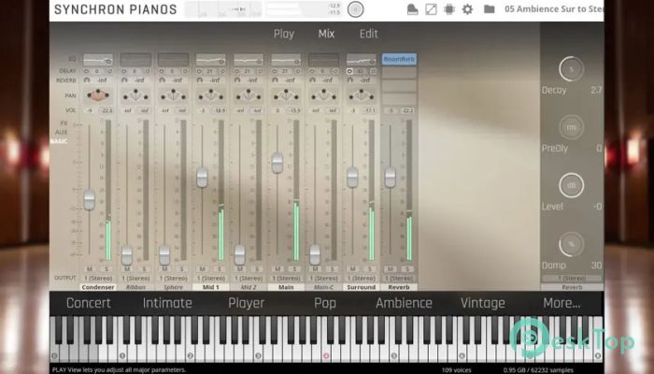Viewport: 654px width, 374px height.
Task: Mute the Reverb channel
Action: [390, 269]
